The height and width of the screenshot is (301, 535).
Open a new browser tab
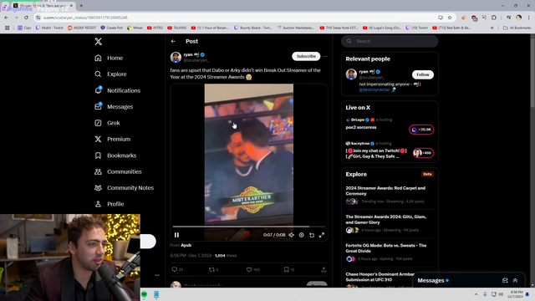tap(81, 6)
